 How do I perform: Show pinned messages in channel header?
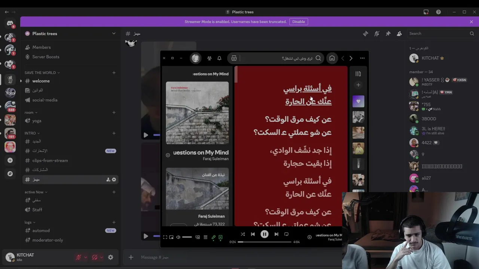tap(388, 34)
